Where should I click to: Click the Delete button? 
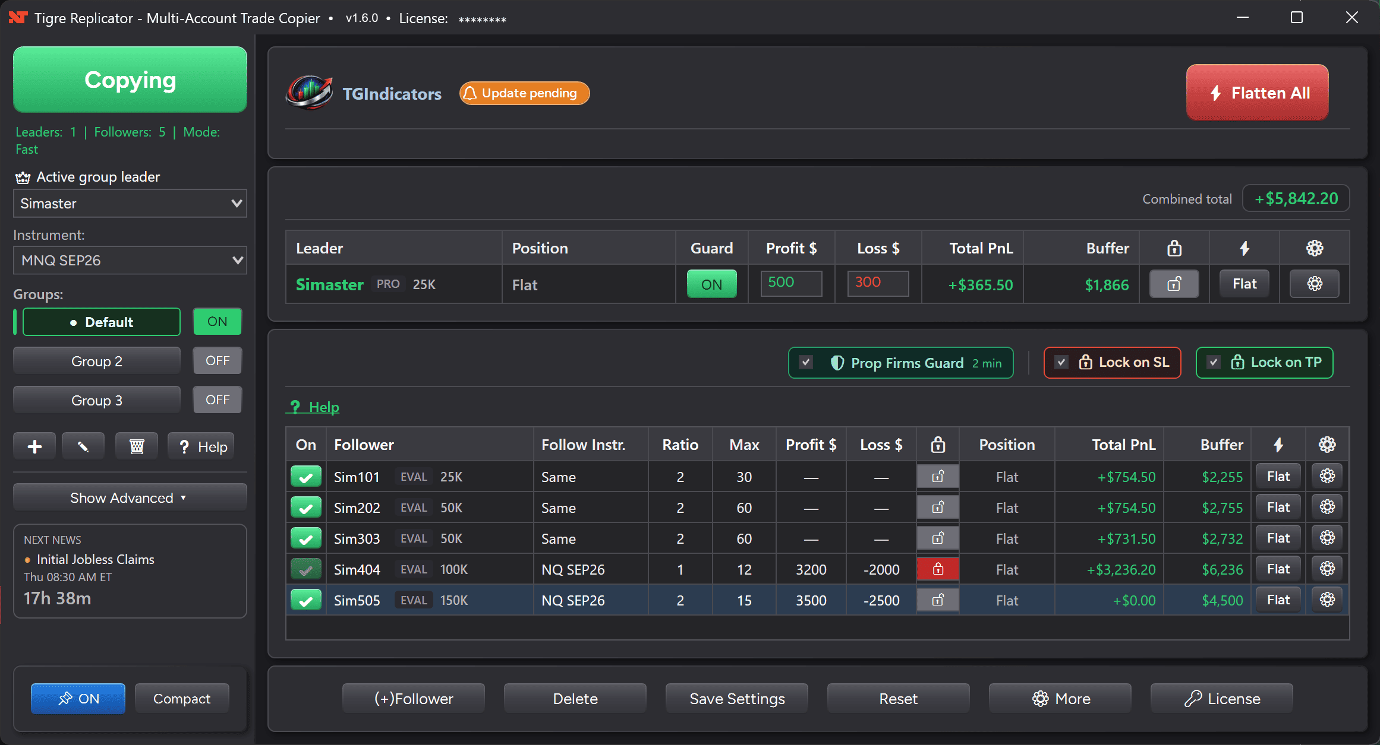point(575,699)
